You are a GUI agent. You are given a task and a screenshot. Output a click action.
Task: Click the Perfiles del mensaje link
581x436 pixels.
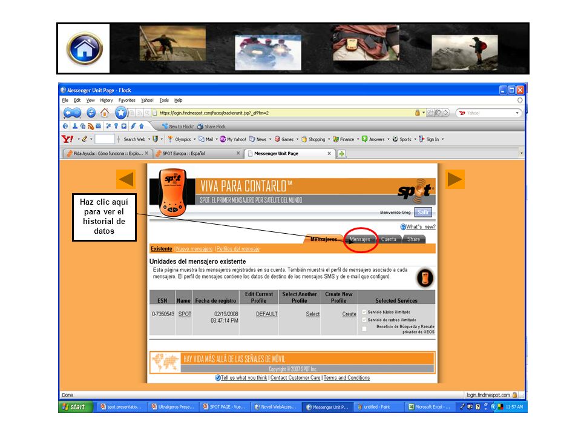pos(238,249)
